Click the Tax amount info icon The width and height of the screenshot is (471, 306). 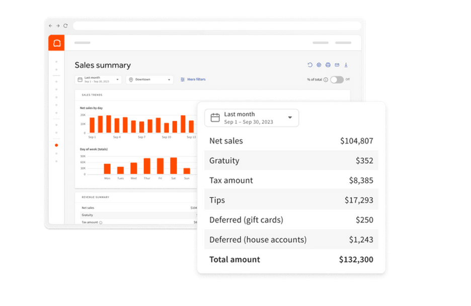101,222
